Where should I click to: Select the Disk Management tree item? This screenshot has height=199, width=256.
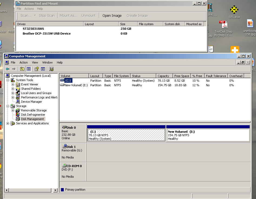click(32, 119)
